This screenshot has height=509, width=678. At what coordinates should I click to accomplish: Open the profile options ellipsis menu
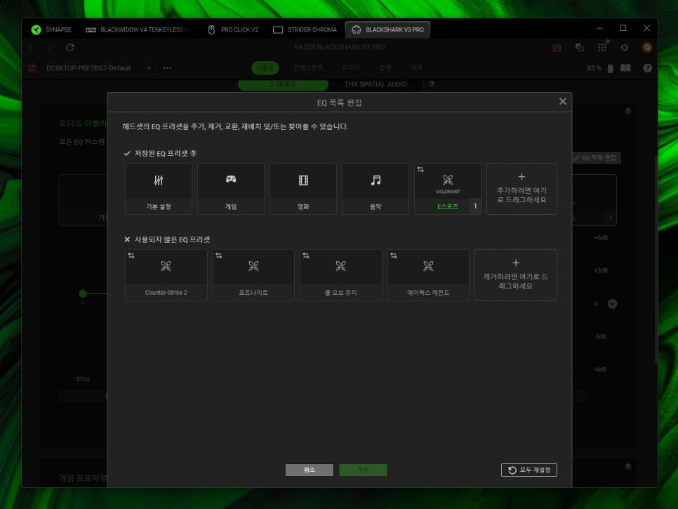167,68
